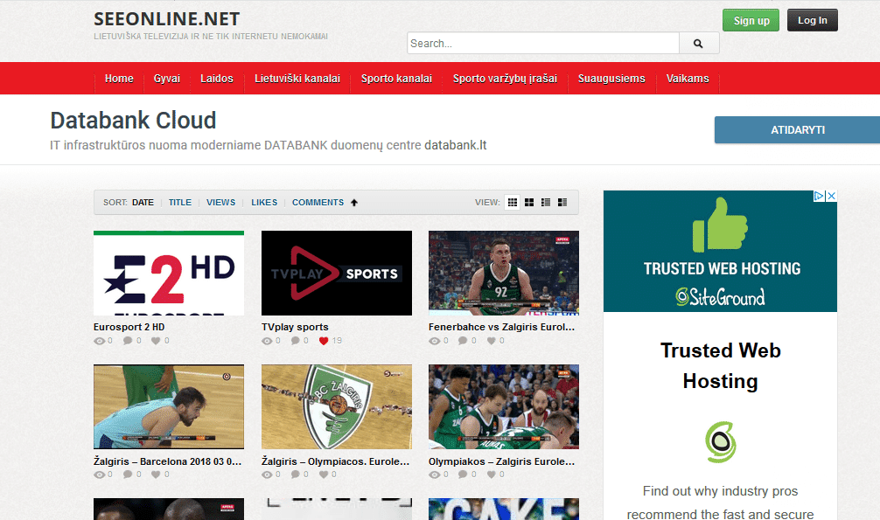Screen dimensions: 880x520
Task: Click the heart icon under Žalgiris – Barcelona
Action: [156, 475]
